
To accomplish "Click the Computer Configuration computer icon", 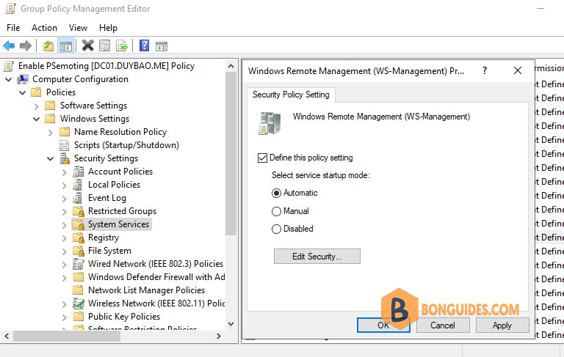I will 23,79.
